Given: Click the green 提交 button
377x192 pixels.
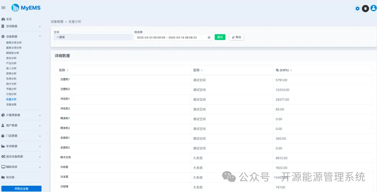Looking at the screenshot, I should (x=220, y=37).
